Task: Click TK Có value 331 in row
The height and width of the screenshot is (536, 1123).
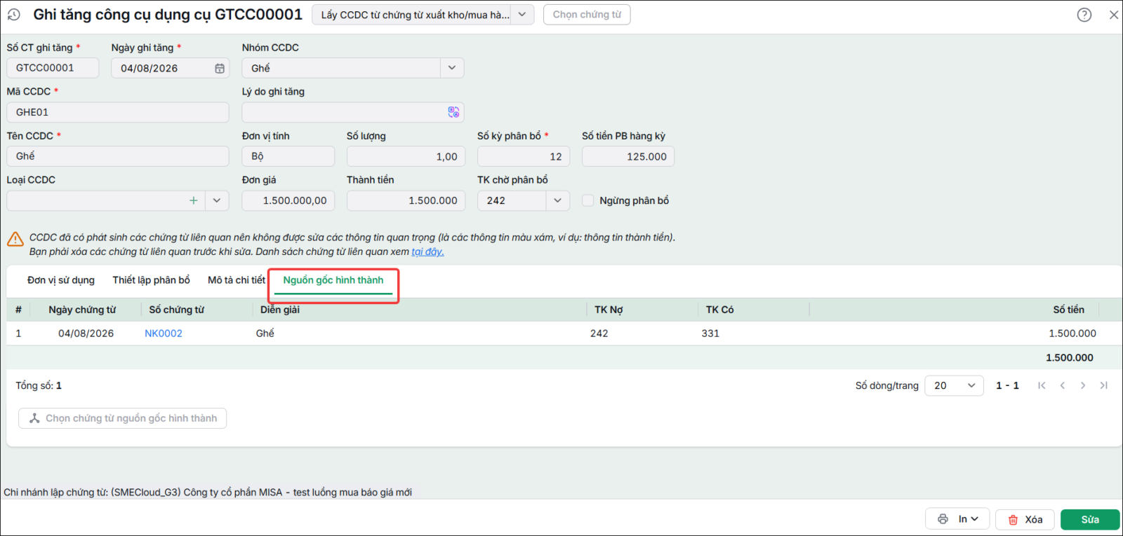Action: coord(710,334)
